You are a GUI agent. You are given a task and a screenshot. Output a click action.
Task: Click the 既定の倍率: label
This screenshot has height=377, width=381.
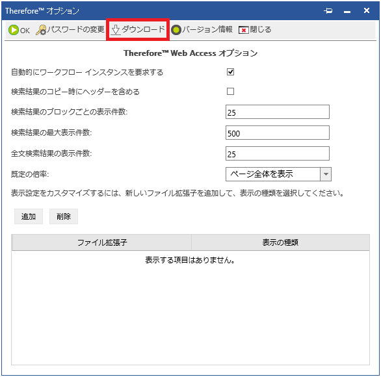pyautogui.click(x=30, y=174)
